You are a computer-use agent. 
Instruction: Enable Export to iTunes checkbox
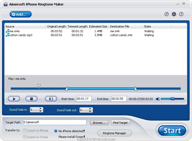pos(25,137)
